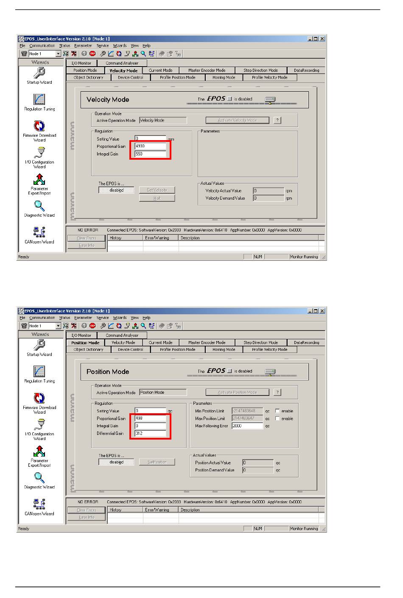The width and height of the screenshot is (403, 598).
Task: Click Integral Gain field showing 550
Action: (150, 154)
